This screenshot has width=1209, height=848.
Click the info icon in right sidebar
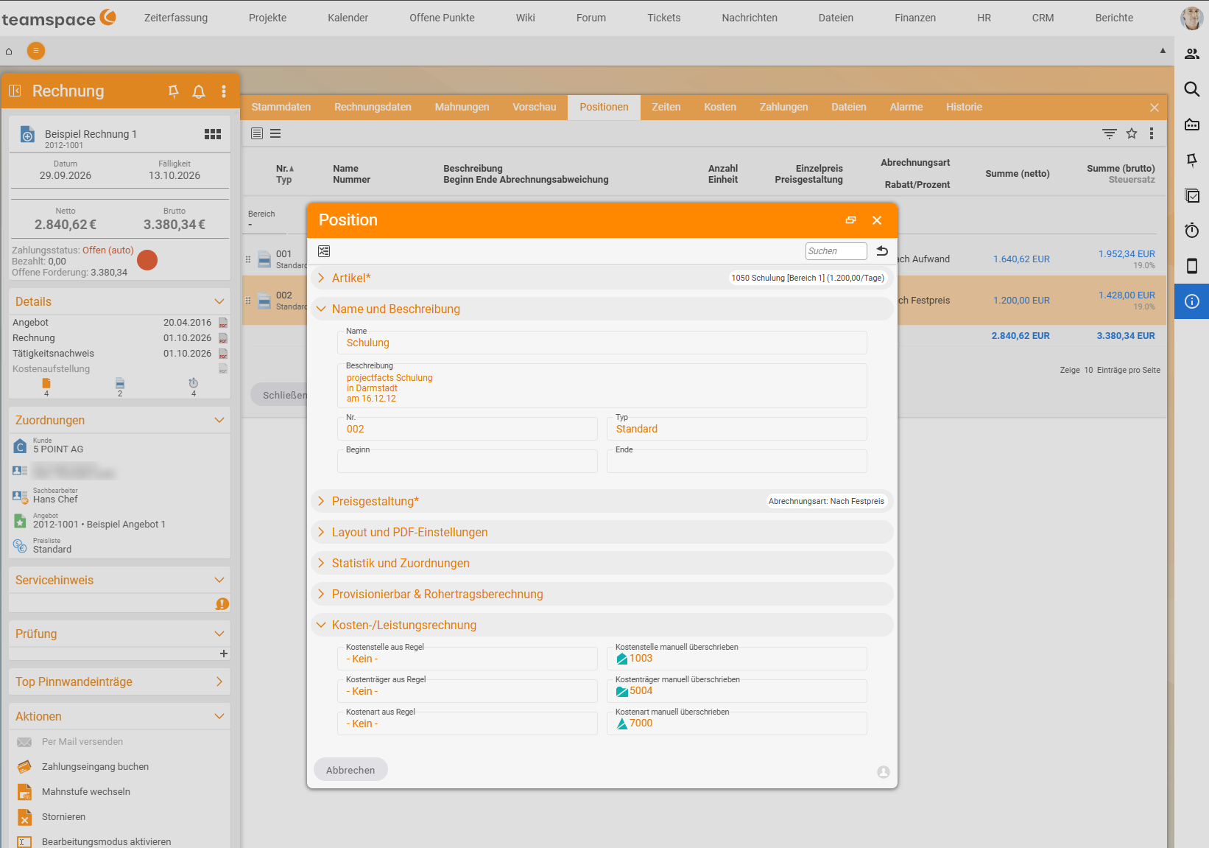[1191, 301]
